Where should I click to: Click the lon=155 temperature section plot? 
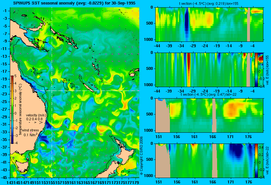[209, 24]
